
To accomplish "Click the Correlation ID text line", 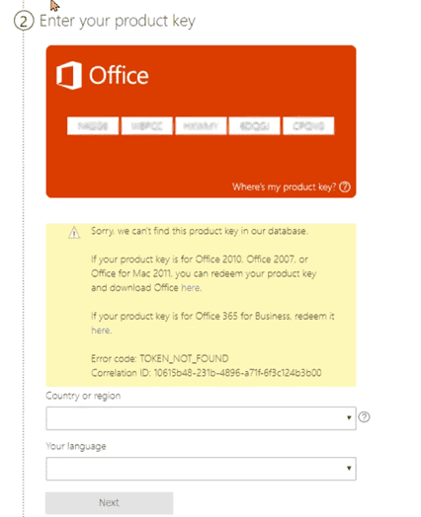I will (206, 373).
